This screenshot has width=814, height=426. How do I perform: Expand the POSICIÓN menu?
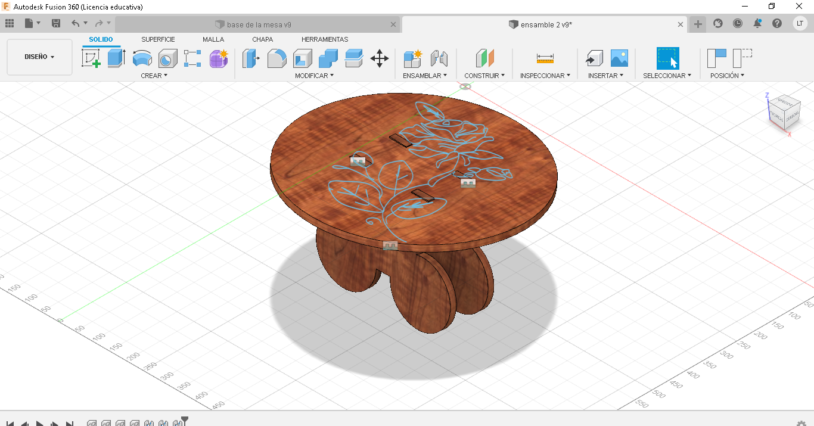(x=728, y=76)
